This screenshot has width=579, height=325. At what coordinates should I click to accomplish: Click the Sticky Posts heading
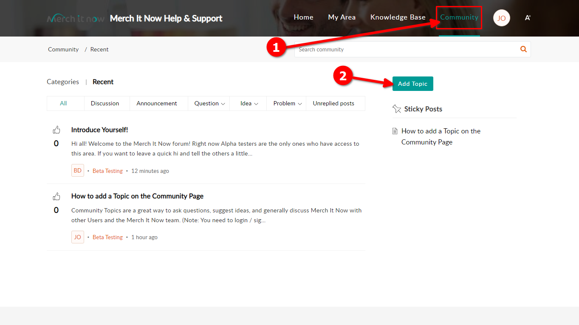(423, 109)
